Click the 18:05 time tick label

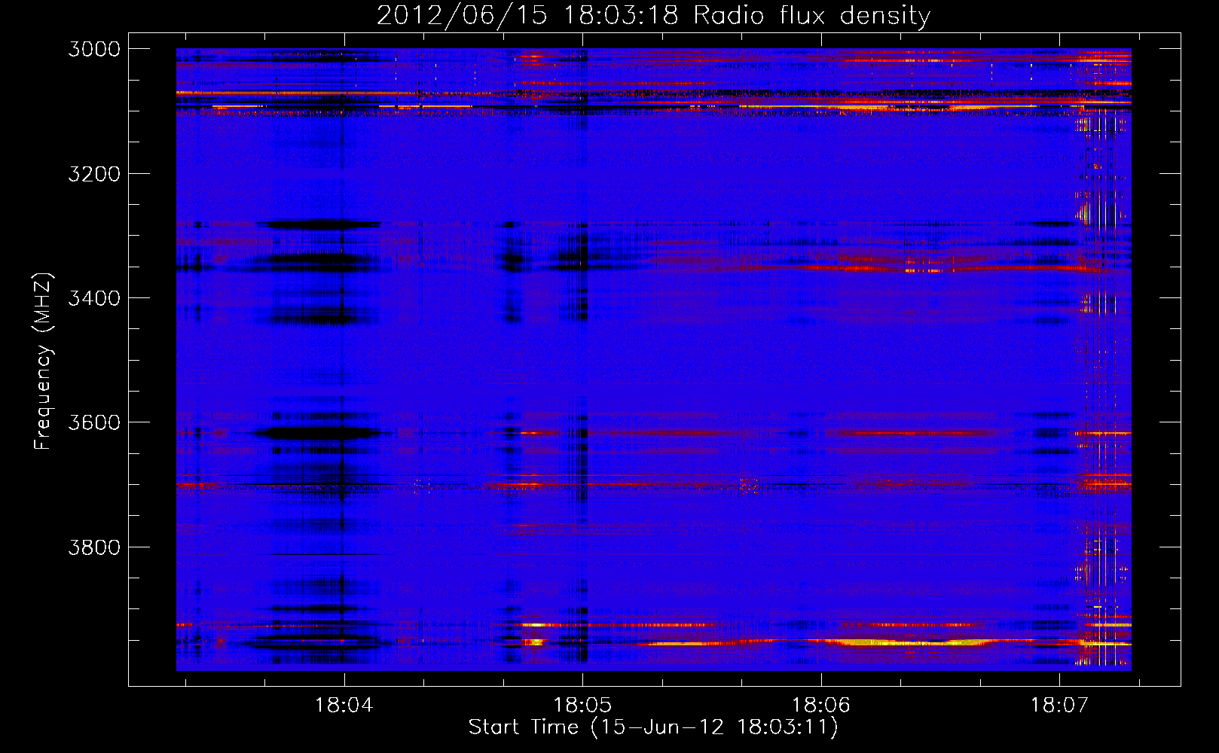point(582,705)
